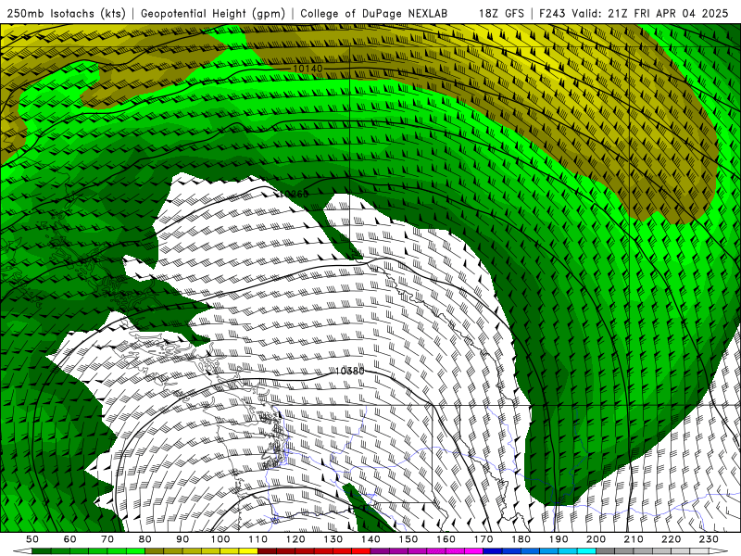The width and height of the screenshot is (741, 556).
Task: Click the "F243" forecast hour label
Action: click(553, 13)
